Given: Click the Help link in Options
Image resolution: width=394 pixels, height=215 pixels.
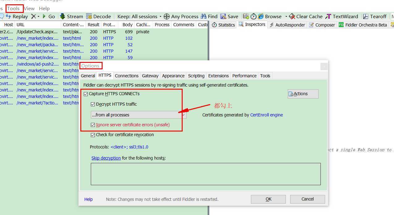Looking at the screenshot, I should pyautogui.click(x=88, y=199).
